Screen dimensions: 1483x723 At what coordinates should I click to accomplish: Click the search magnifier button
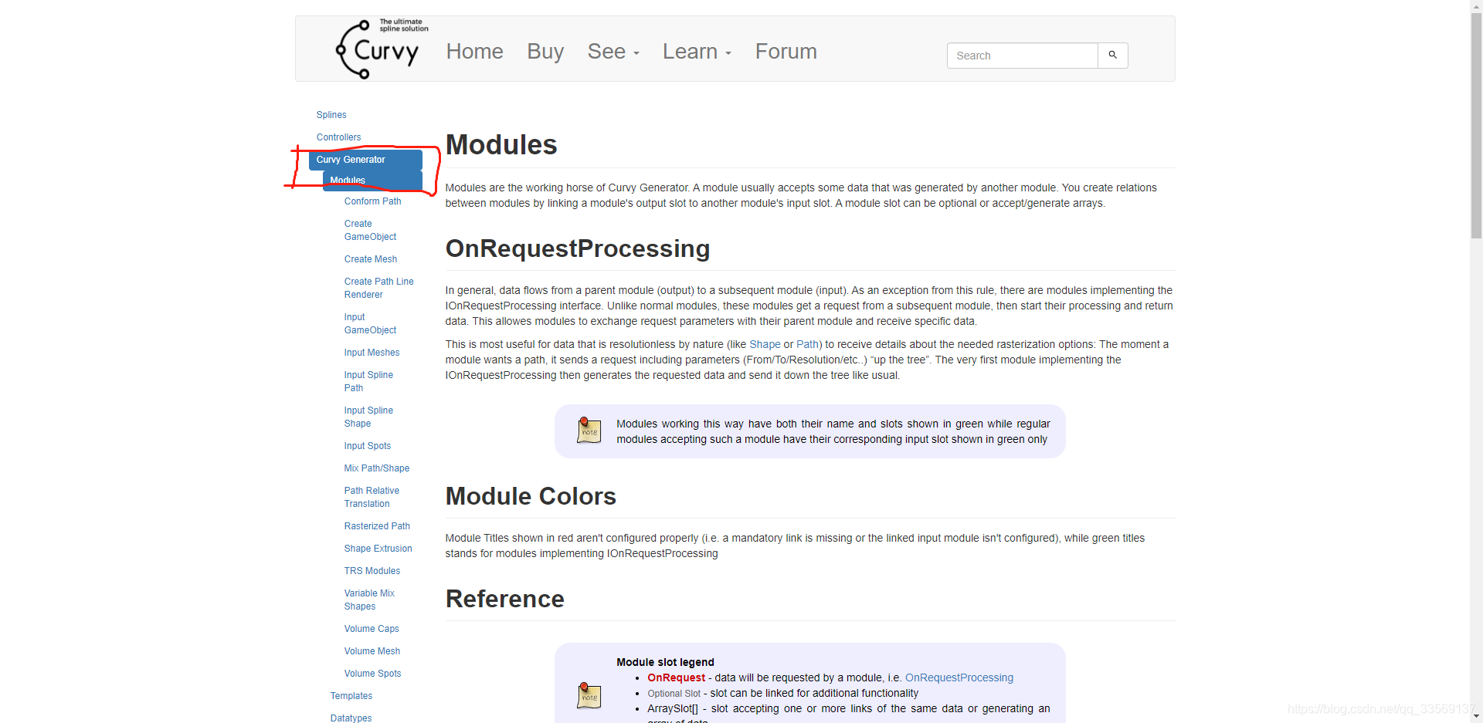click(x=1113, y=56)
